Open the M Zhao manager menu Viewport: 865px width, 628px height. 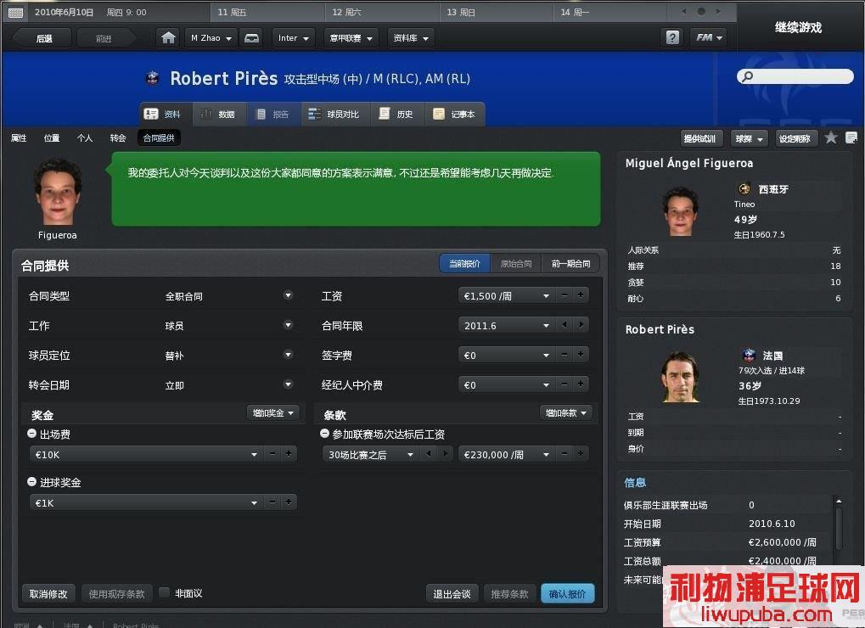coord(211,38)
